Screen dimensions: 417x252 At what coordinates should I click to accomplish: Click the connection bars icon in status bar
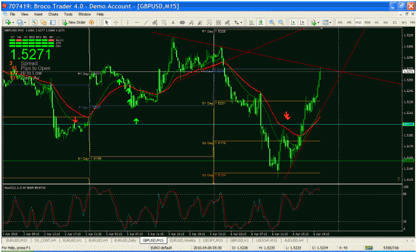[x=368, y=248]
